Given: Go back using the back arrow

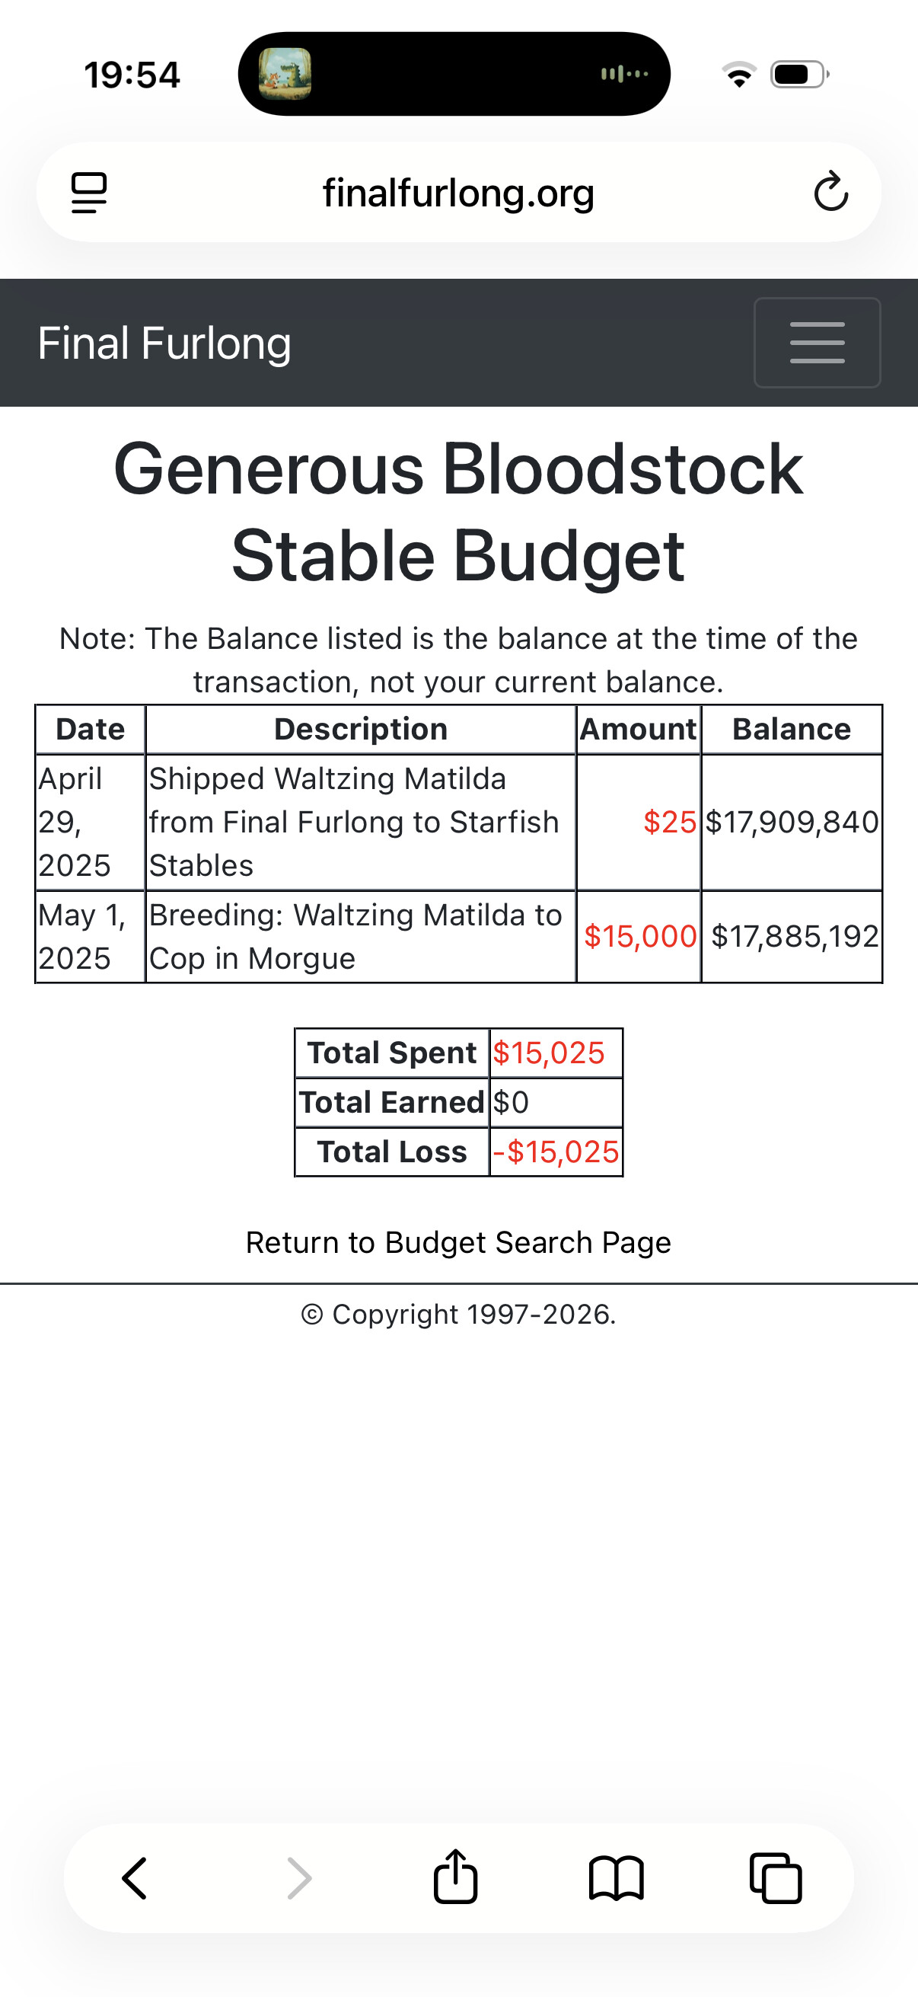Looking at the screenshot, I should 135,1879.
